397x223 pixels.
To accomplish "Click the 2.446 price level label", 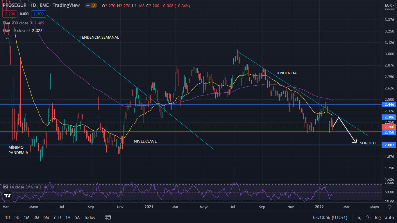I will point(389,104).
